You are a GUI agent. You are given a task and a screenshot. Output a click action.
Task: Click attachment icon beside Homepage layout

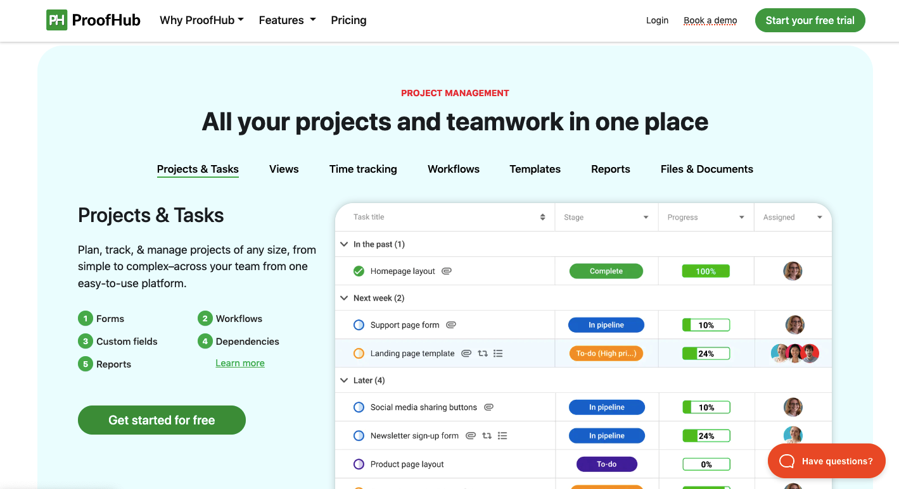pyautogui.click(x=447, y=271)
